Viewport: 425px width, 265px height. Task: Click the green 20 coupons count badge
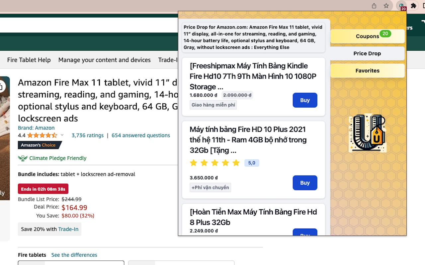click(x=385, y=33)
